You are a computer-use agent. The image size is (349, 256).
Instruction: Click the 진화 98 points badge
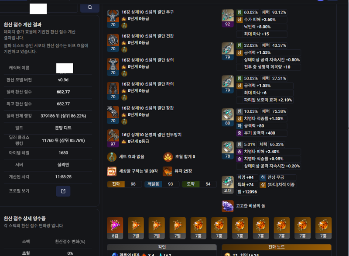click(x=124, y=184)
